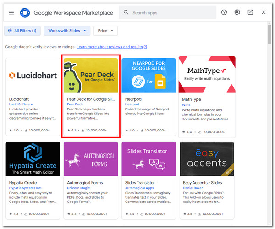
Task: Open the help question mark icon
Action: tap(224, 12)
